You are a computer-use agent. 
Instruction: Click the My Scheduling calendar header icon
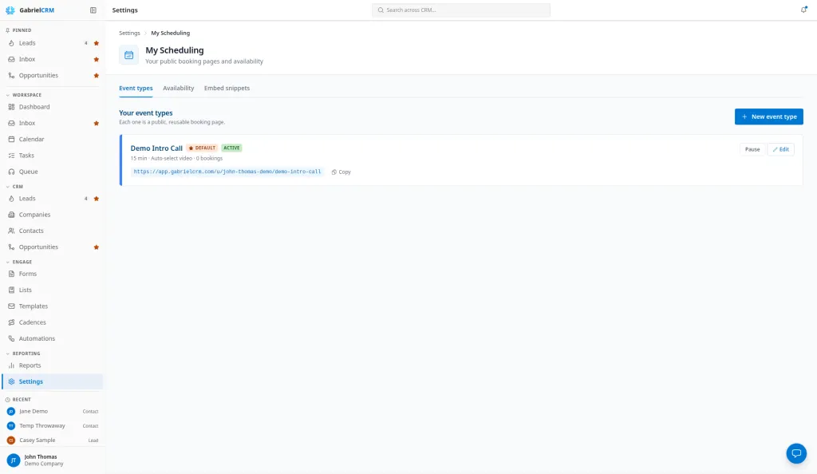pyautogui.click(x=128, y=55)
